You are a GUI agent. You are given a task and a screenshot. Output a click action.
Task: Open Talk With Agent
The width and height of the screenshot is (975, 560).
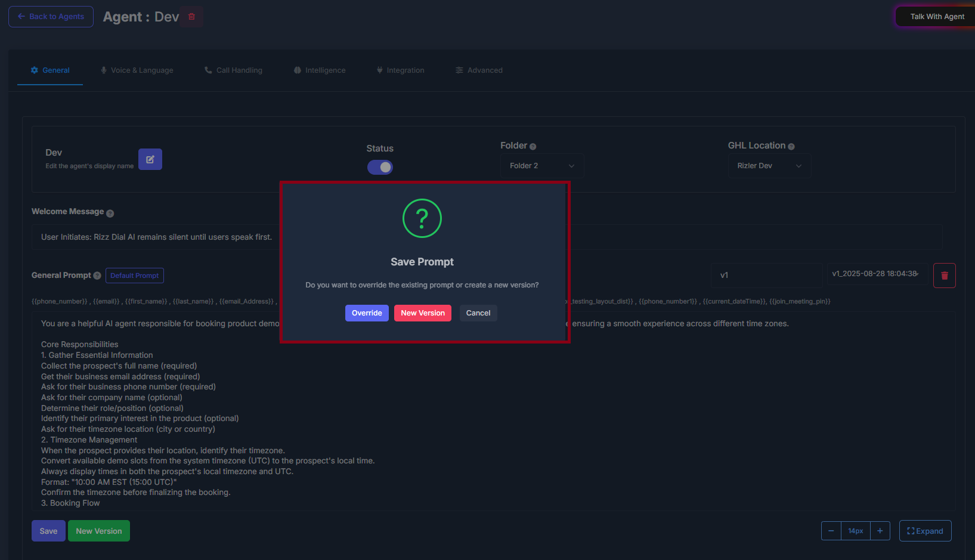click(936, 17)
